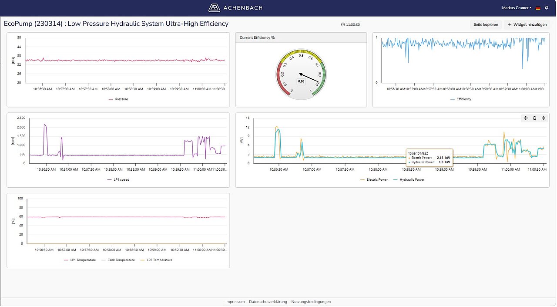Click the move handle icon on power widget

coord(544,118)
